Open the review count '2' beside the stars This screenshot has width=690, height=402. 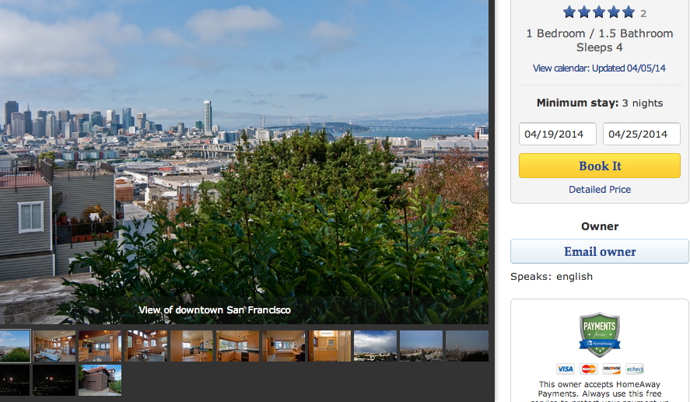pyautogui.click(x=643, y=14)
